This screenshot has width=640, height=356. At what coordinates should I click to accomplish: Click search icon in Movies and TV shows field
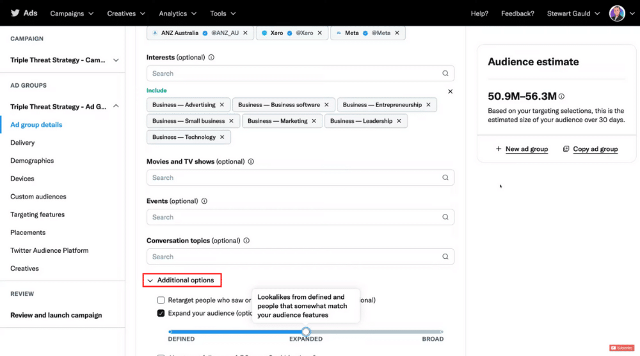pos(445,177)
